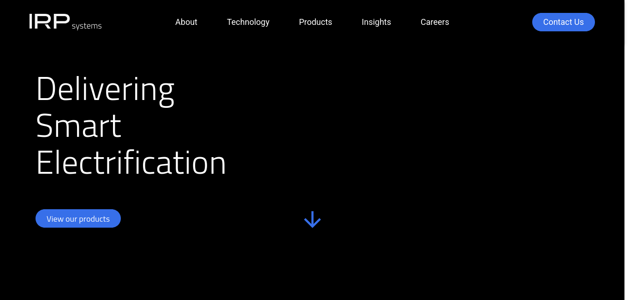Image resolution: width=630 pixels, height=300 pixels.
Task: View job openings from the navigation bar
Action: [x=434, y=22]
